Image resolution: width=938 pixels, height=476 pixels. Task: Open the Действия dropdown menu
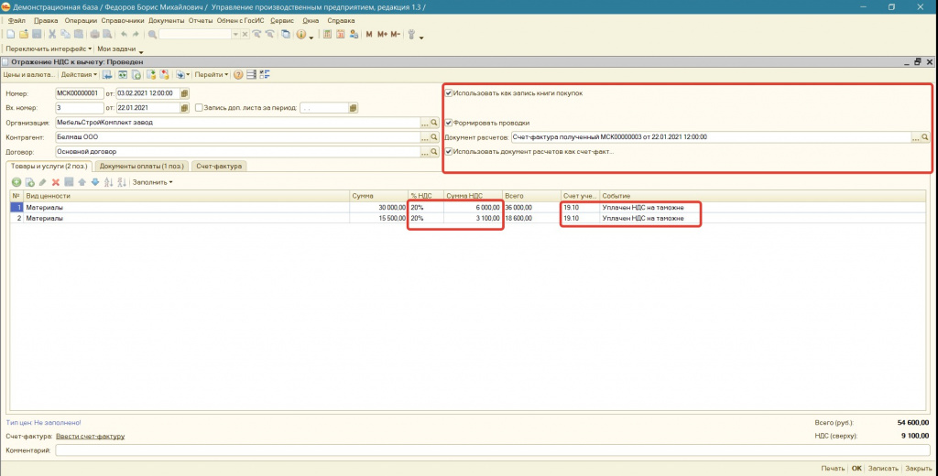[79, 75]
